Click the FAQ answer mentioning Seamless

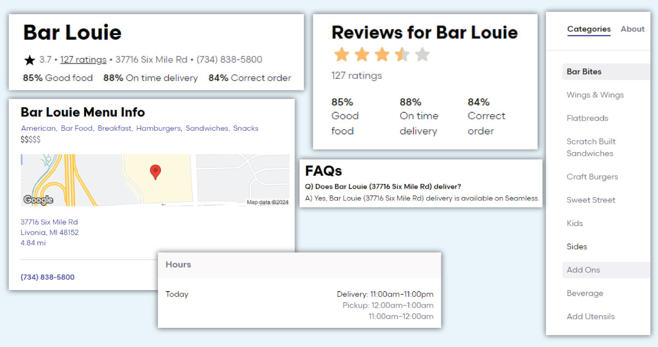(x=422, y=198)
